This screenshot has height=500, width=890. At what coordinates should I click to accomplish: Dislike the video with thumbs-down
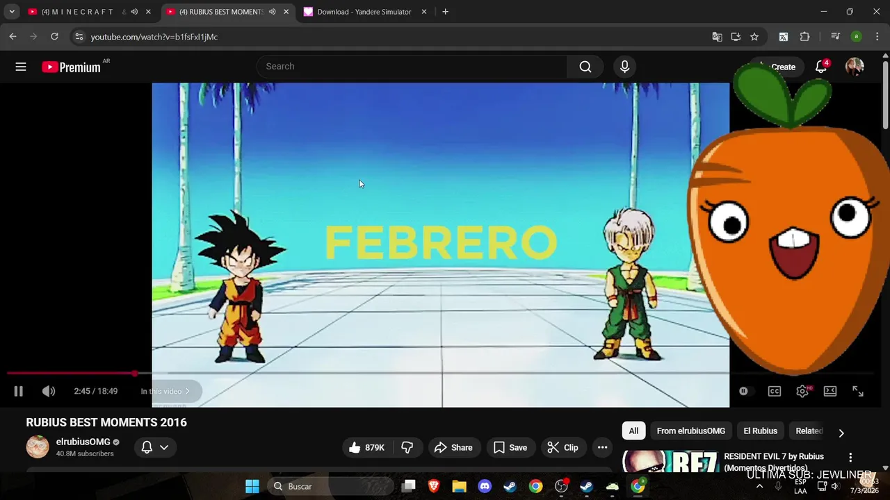[407, 447]
